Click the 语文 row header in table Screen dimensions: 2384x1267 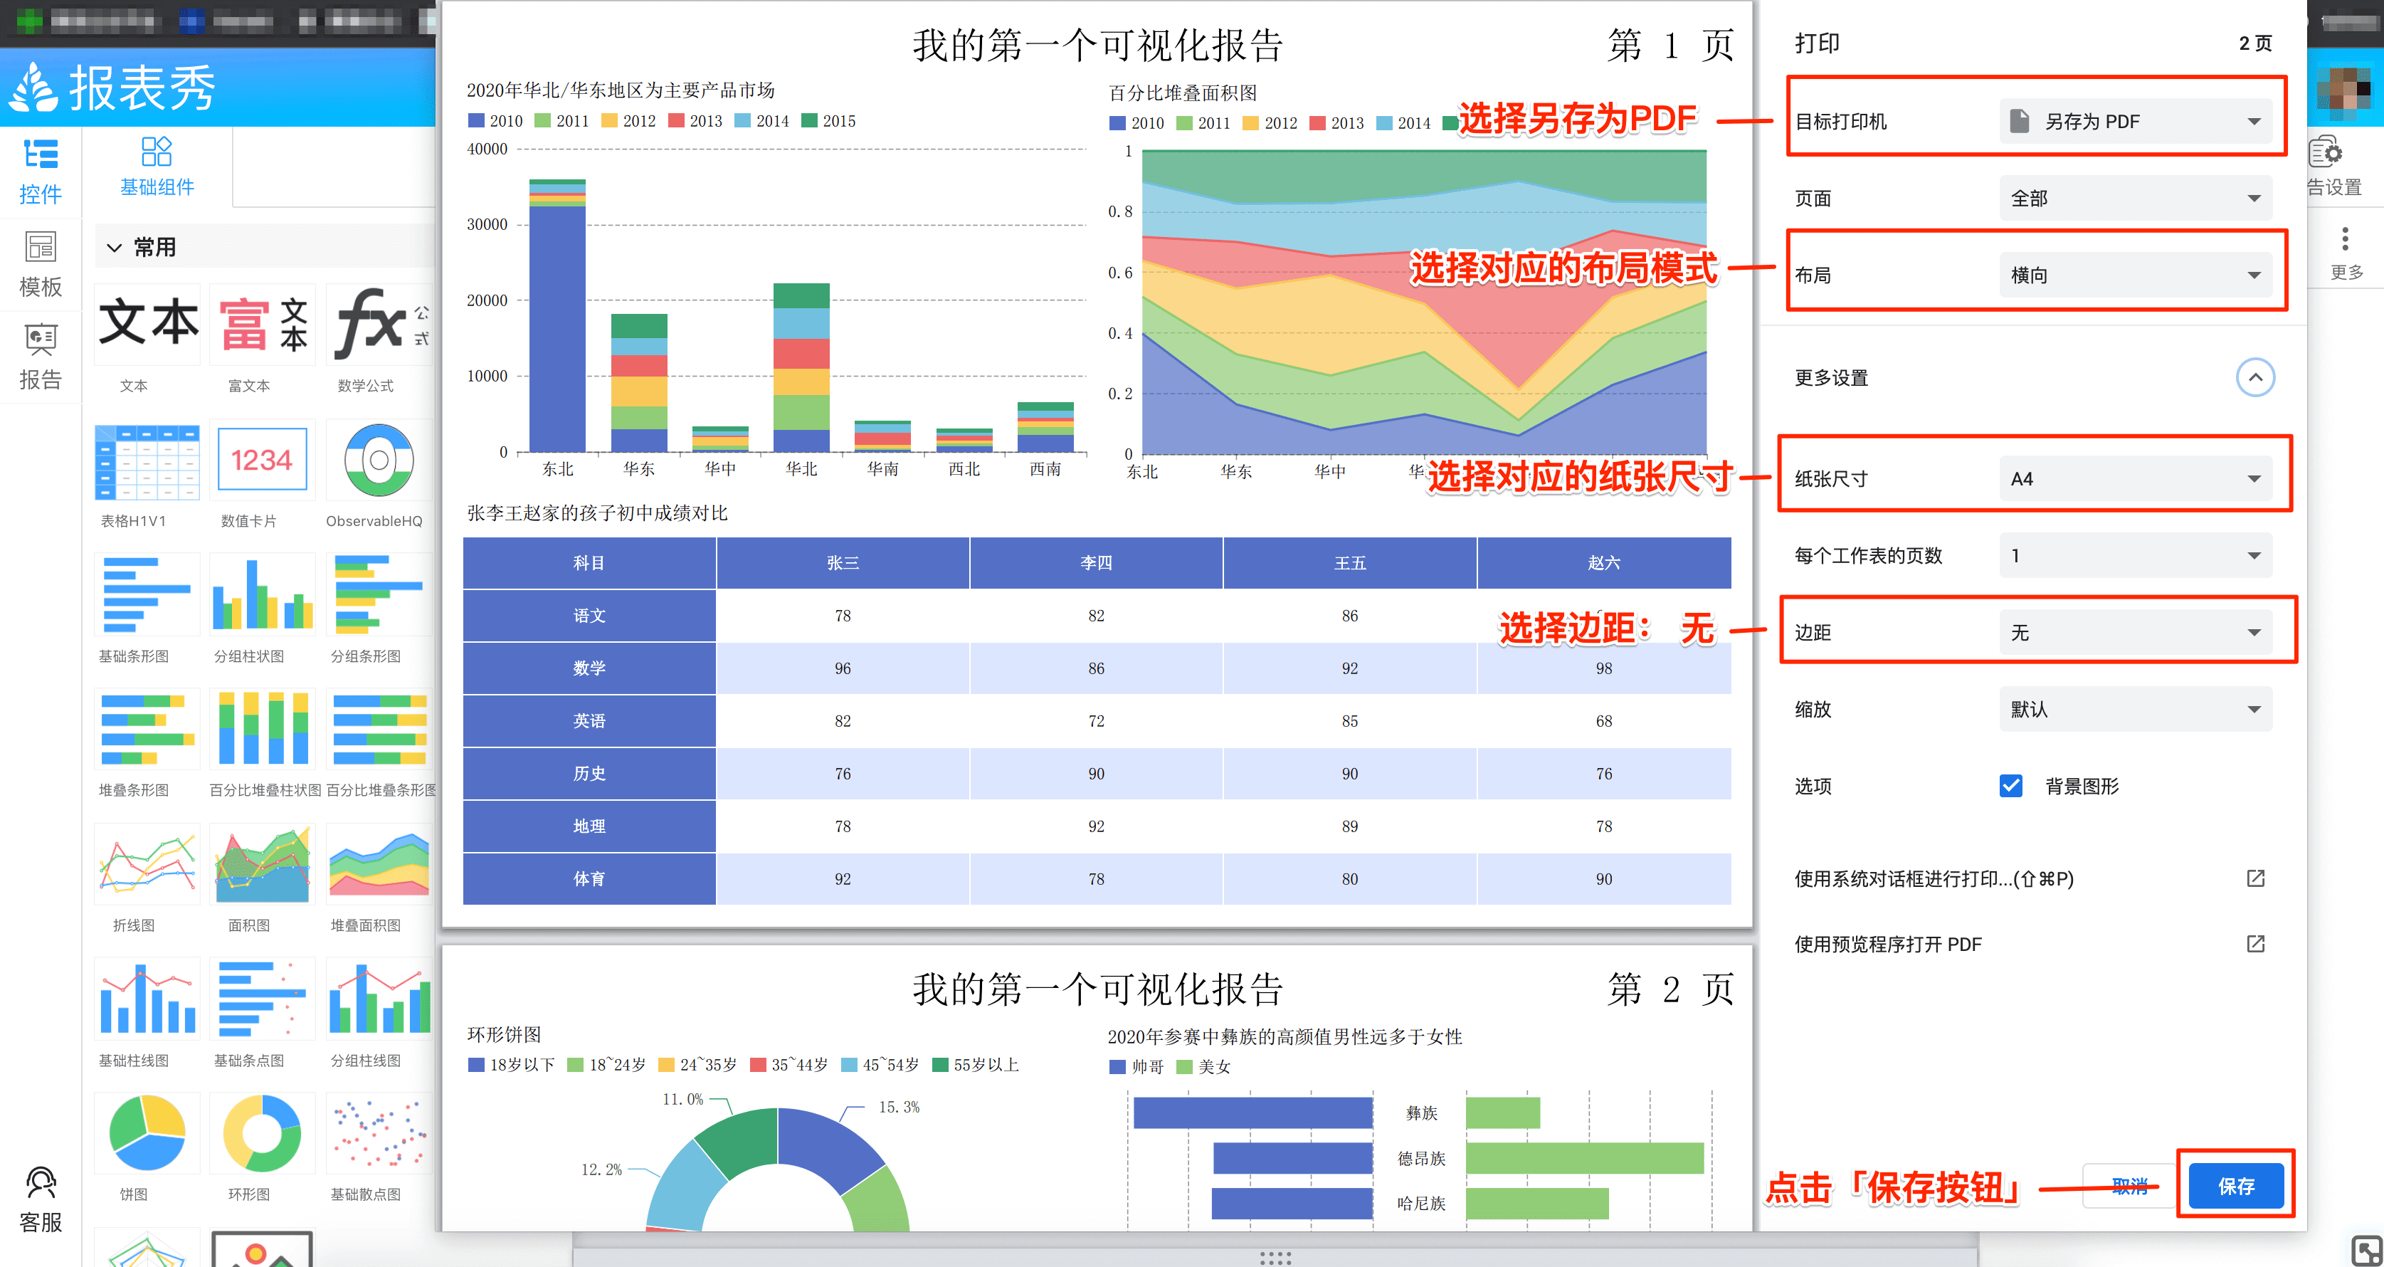coord(589,616)
